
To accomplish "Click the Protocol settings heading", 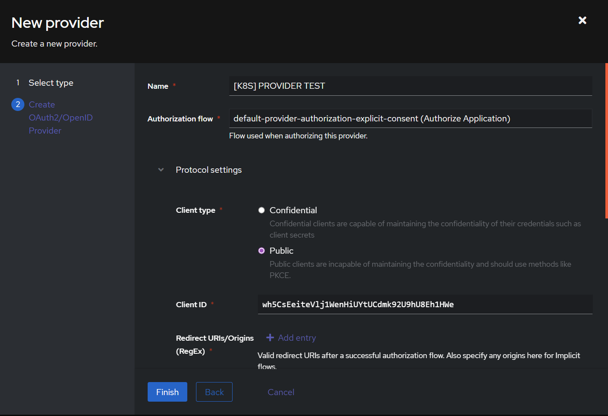I will [209, 170].
